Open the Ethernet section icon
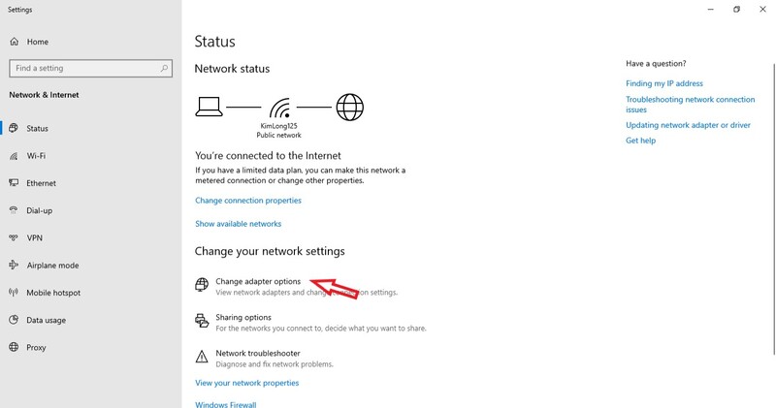The width and height of the screenshot is (776, 408). [x=14, y=183]
